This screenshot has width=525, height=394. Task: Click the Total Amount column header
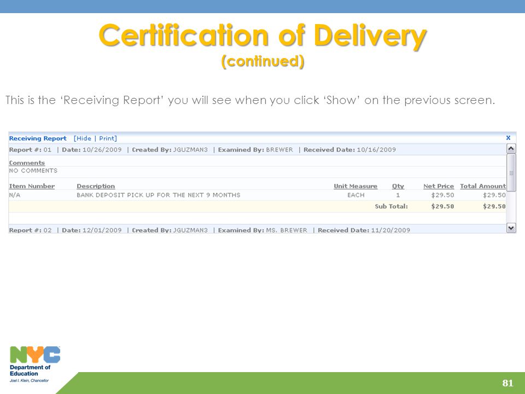[482, 186]
